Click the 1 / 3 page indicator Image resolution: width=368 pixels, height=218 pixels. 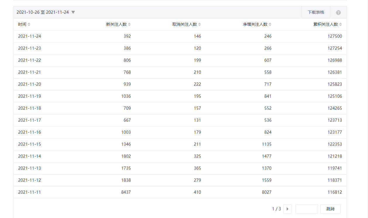276,209
